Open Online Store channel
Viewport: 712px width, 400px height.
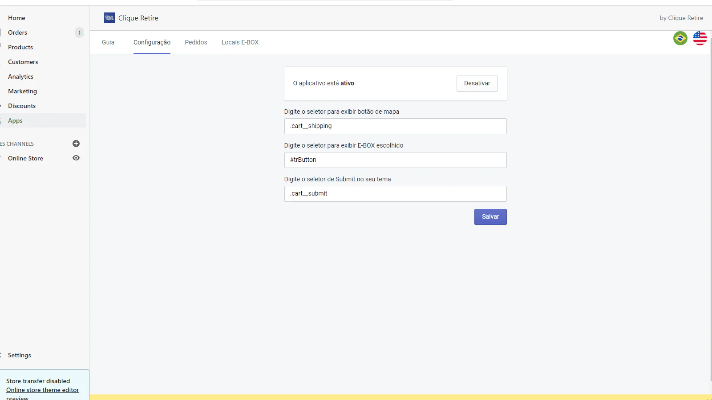click(x=25, y=158)
